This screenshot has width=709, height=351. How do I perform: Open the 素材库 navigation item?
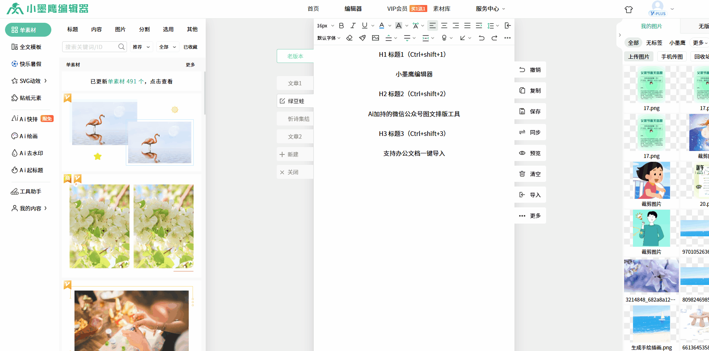tap(442, 8)
